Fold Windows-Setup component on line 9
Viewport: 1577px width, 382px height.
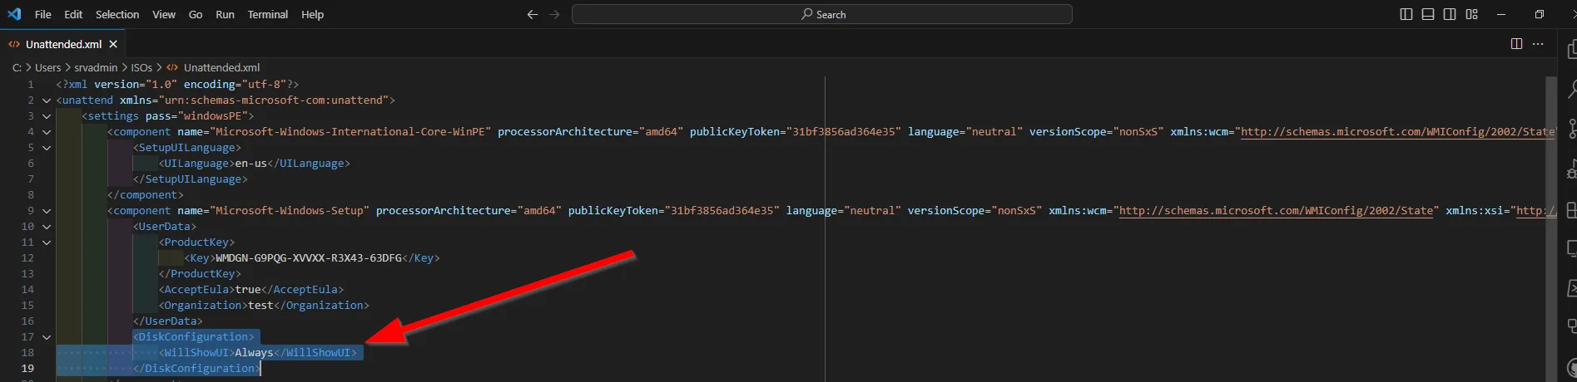47,211
